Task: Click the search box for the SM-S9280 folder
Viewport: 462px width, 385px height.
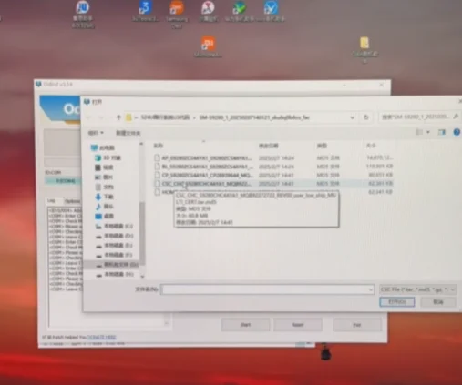Action: [419, 117]
